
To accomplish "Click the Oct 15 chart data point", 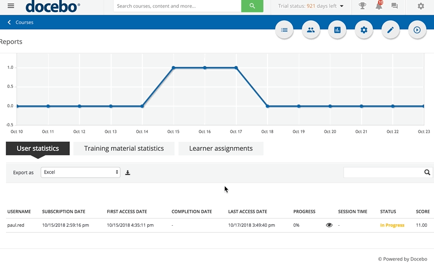I will 173,68.
